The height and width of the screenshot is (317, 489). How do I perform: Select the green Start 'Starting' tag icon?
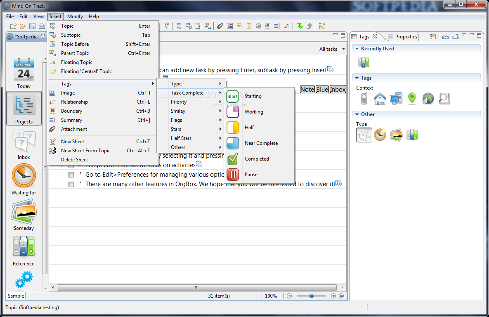[233, 97]
